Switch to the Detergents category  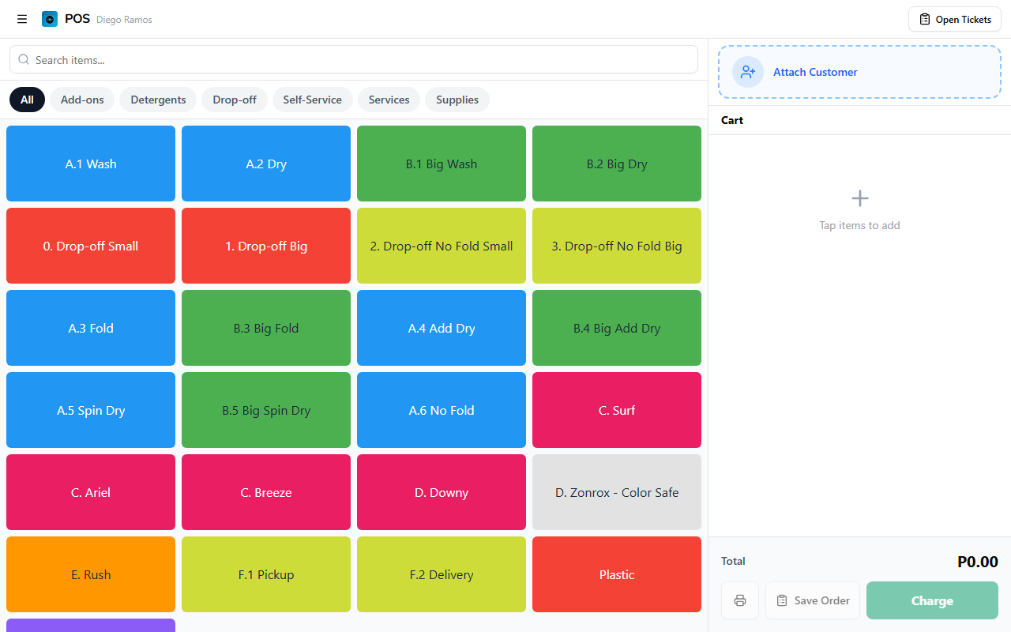pyautogui.click(x=158, y=100)
